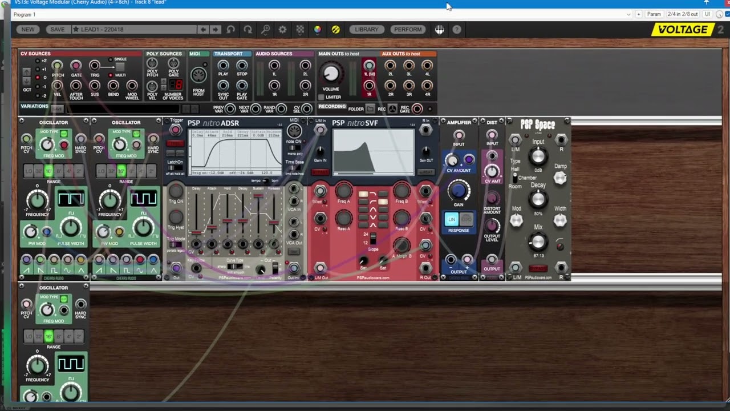Click the MIDI FROM HOST jack
The image size is (730, 411).
pyautogui.click(x=198, y=75)
